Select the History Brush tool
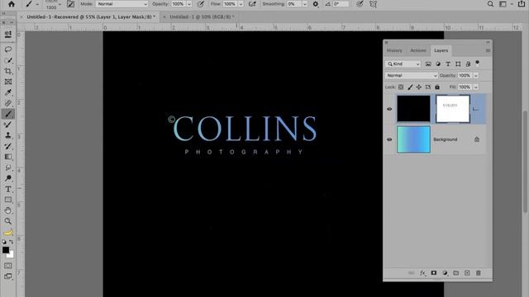Screen dimensions: 529x297 point(8,146)
